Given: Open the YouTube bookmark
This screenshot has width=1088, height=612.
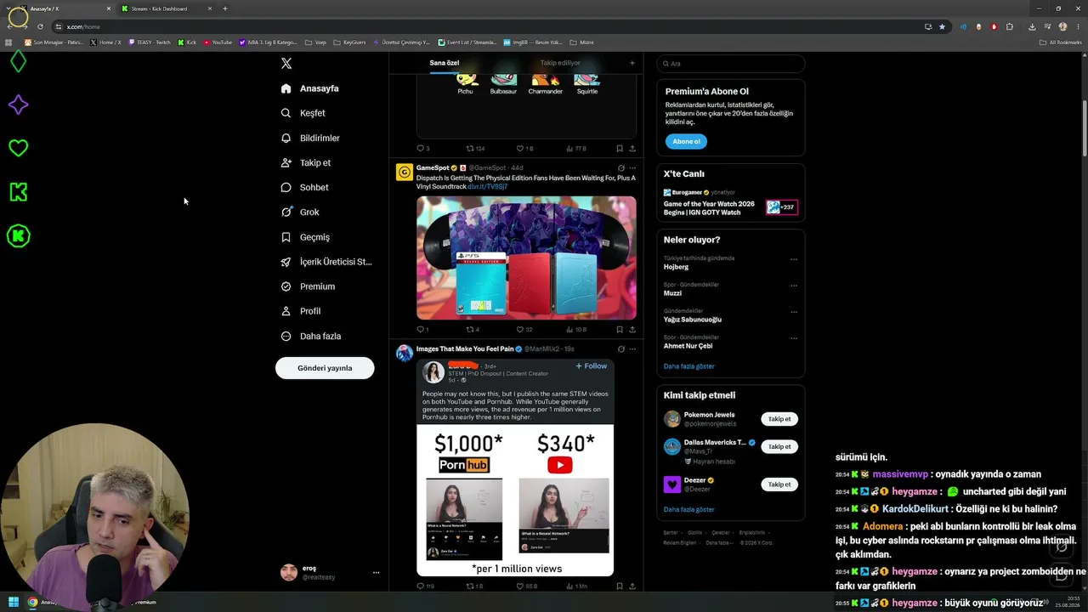Looking at the screenshot, I should tap(218, 42).
